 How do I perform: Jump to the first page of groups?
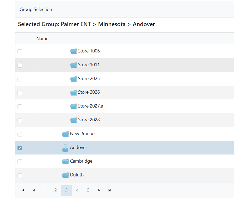pos(23,190)
